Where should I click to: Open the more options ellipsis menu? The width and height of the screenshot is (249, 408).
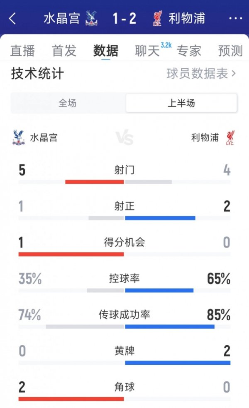(x=235, y=18)
